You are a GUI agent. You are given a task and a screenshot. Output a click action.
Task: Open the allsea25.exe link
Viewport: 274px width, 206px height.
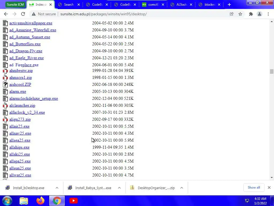coord(20,141)
